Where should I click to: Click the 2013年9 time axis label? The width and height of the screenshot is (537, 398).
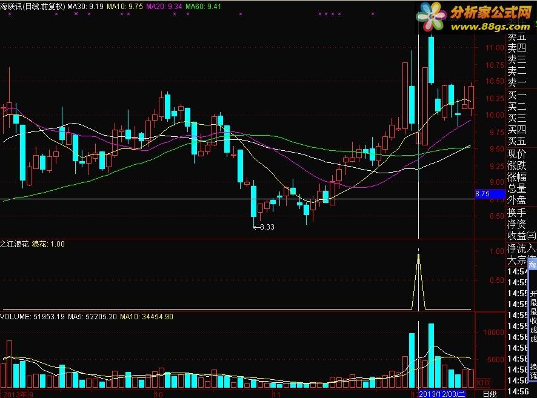click(x=18, y=394)
